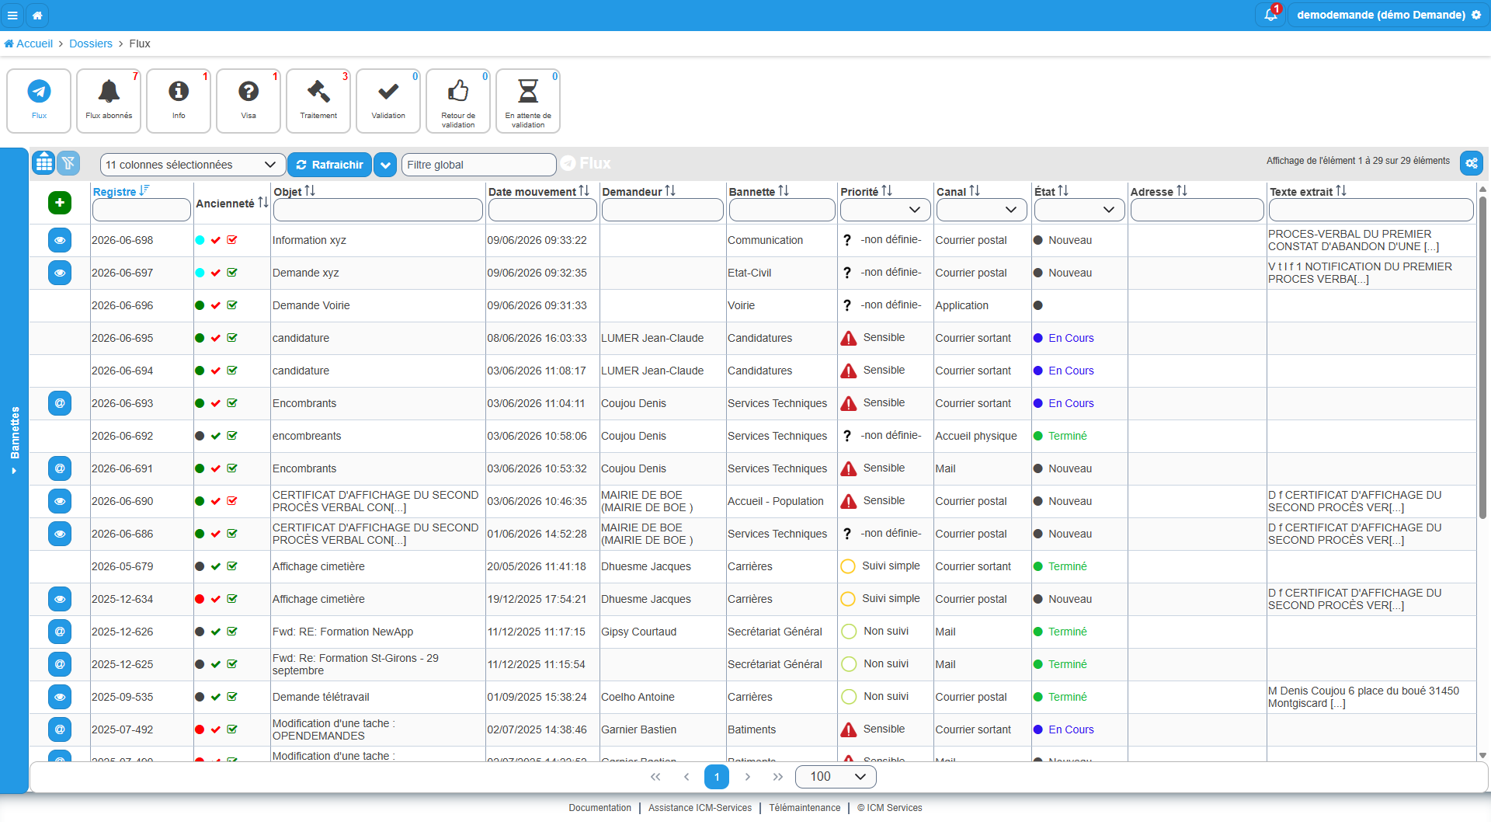Open Dossiers breadcrumb link
The width and height of the screenshot is (1491, 839).
point(91,44)
